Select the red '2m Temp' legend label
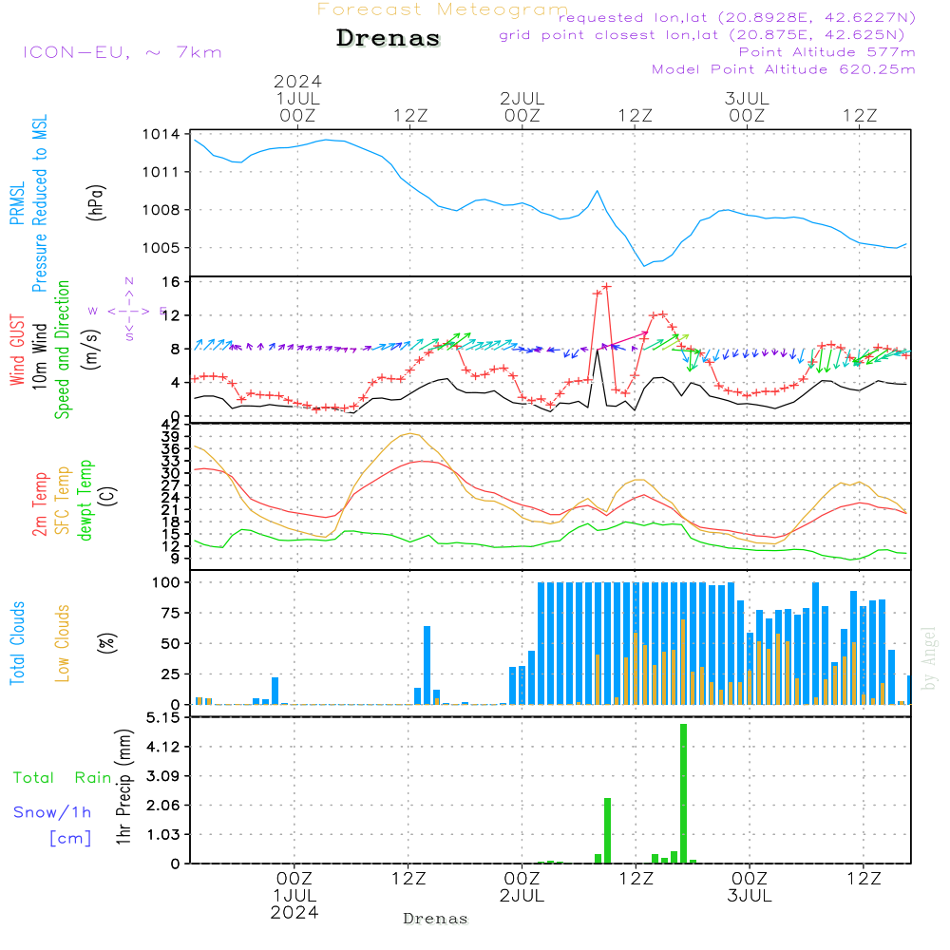Screen dimensions: 950x950 pyautogui.click(x=39, y=504)
